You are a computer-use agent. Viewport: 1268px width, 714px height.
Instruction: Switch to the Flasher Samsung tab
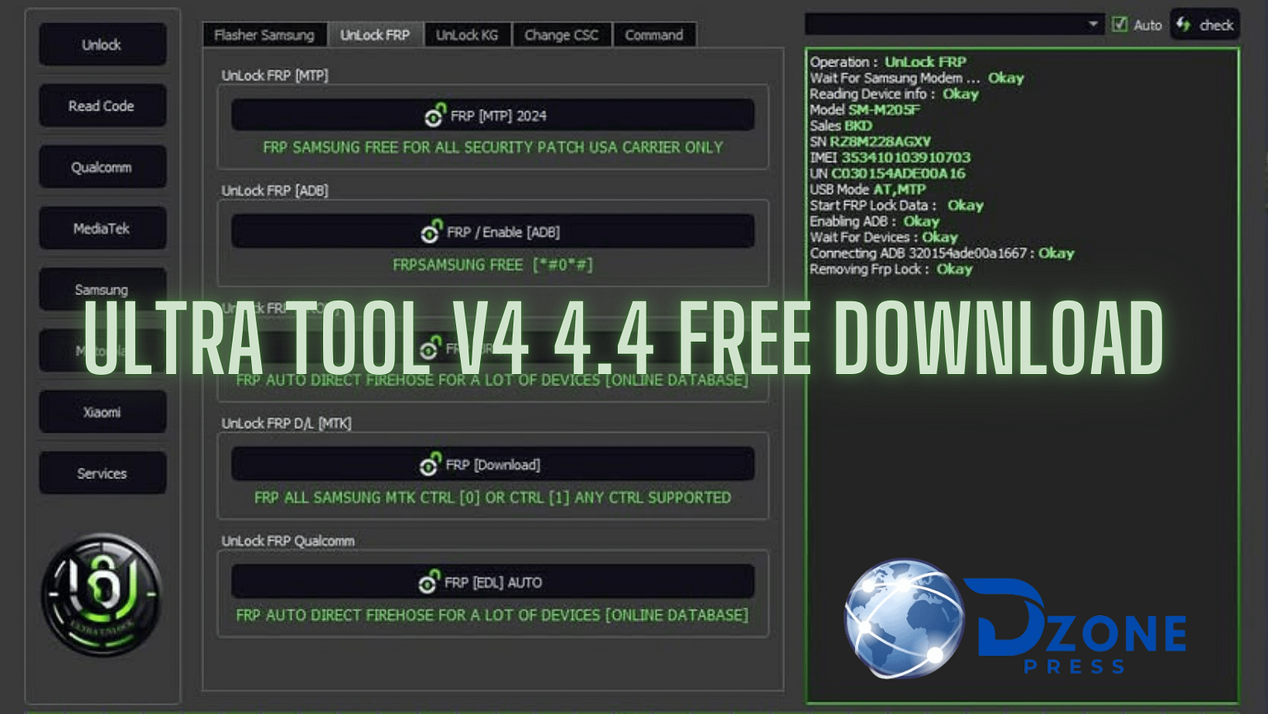click(x=264, y=35)
